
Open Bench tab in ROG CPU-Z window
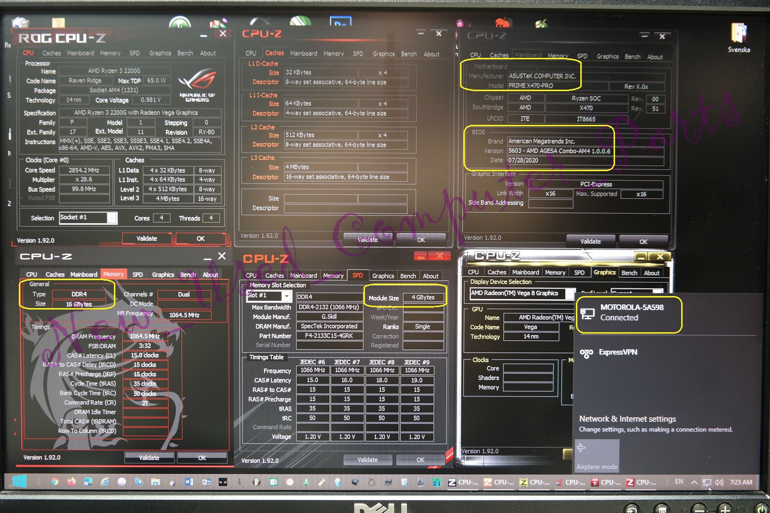(x=185, y=53)
